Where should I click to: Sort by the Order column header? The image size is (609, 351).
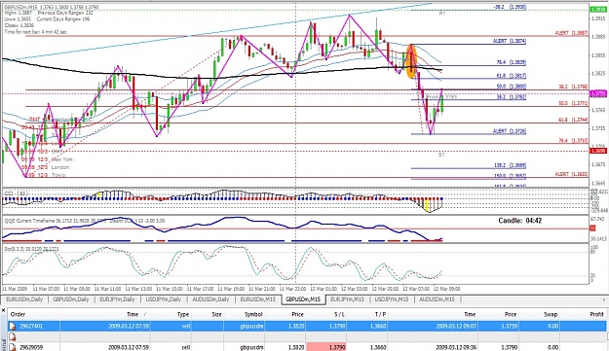(x=18, y=314)
